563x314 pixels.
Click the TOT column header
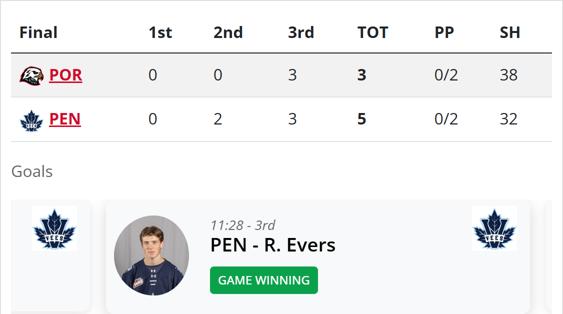[373, 32]
